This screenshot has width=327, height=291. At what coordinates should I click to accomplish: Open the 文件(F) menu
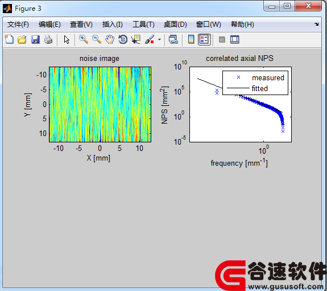pyautogui.click(x=18, y=24)
